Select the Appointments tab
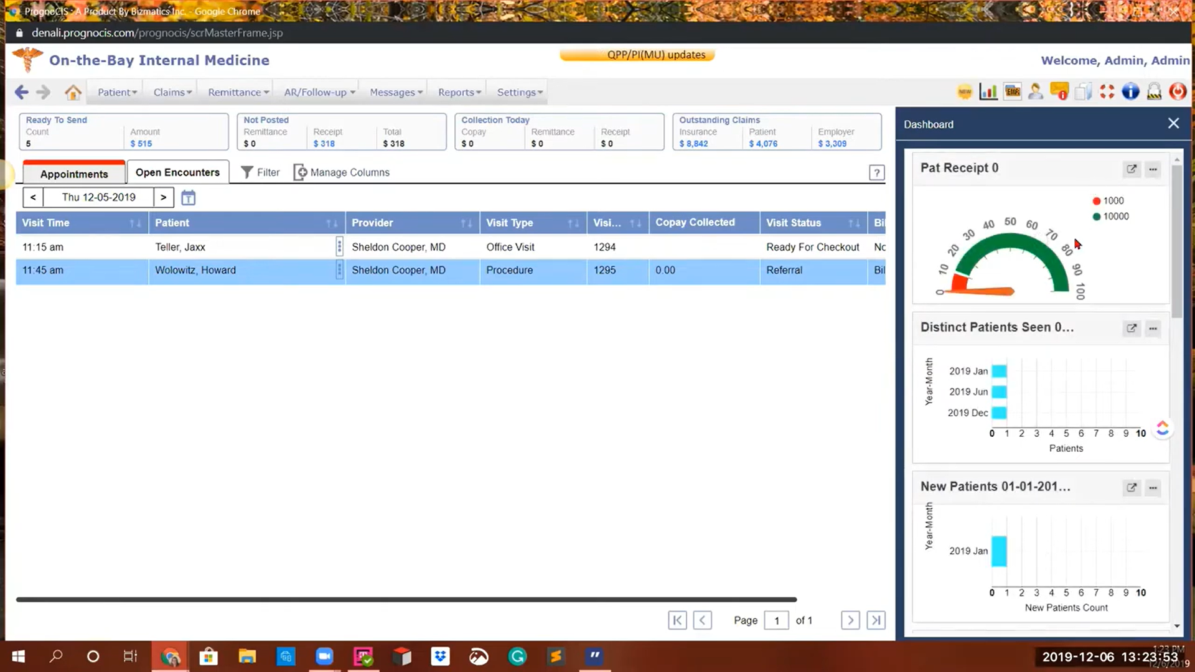1195x672 pixels. click(74, 174)
